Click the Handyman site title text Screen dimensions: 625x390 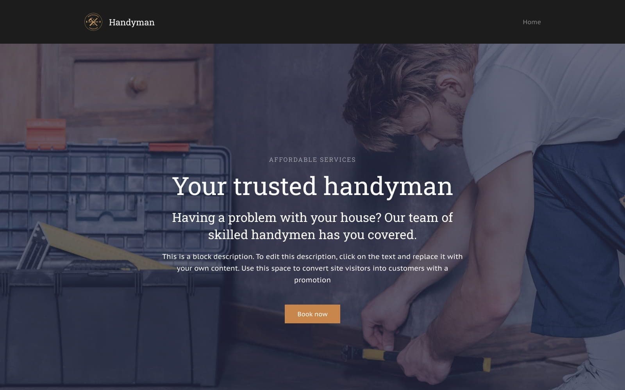132,22
